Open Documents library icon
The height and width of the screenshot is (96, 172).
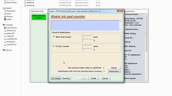5,11
